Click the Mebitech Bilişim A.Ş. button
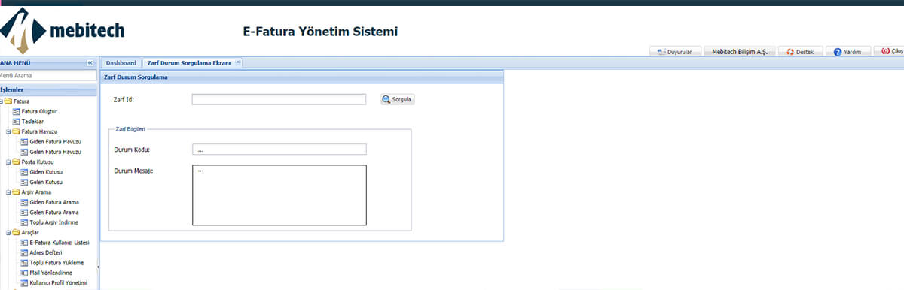Screen dimensions: 904x290 739,52
